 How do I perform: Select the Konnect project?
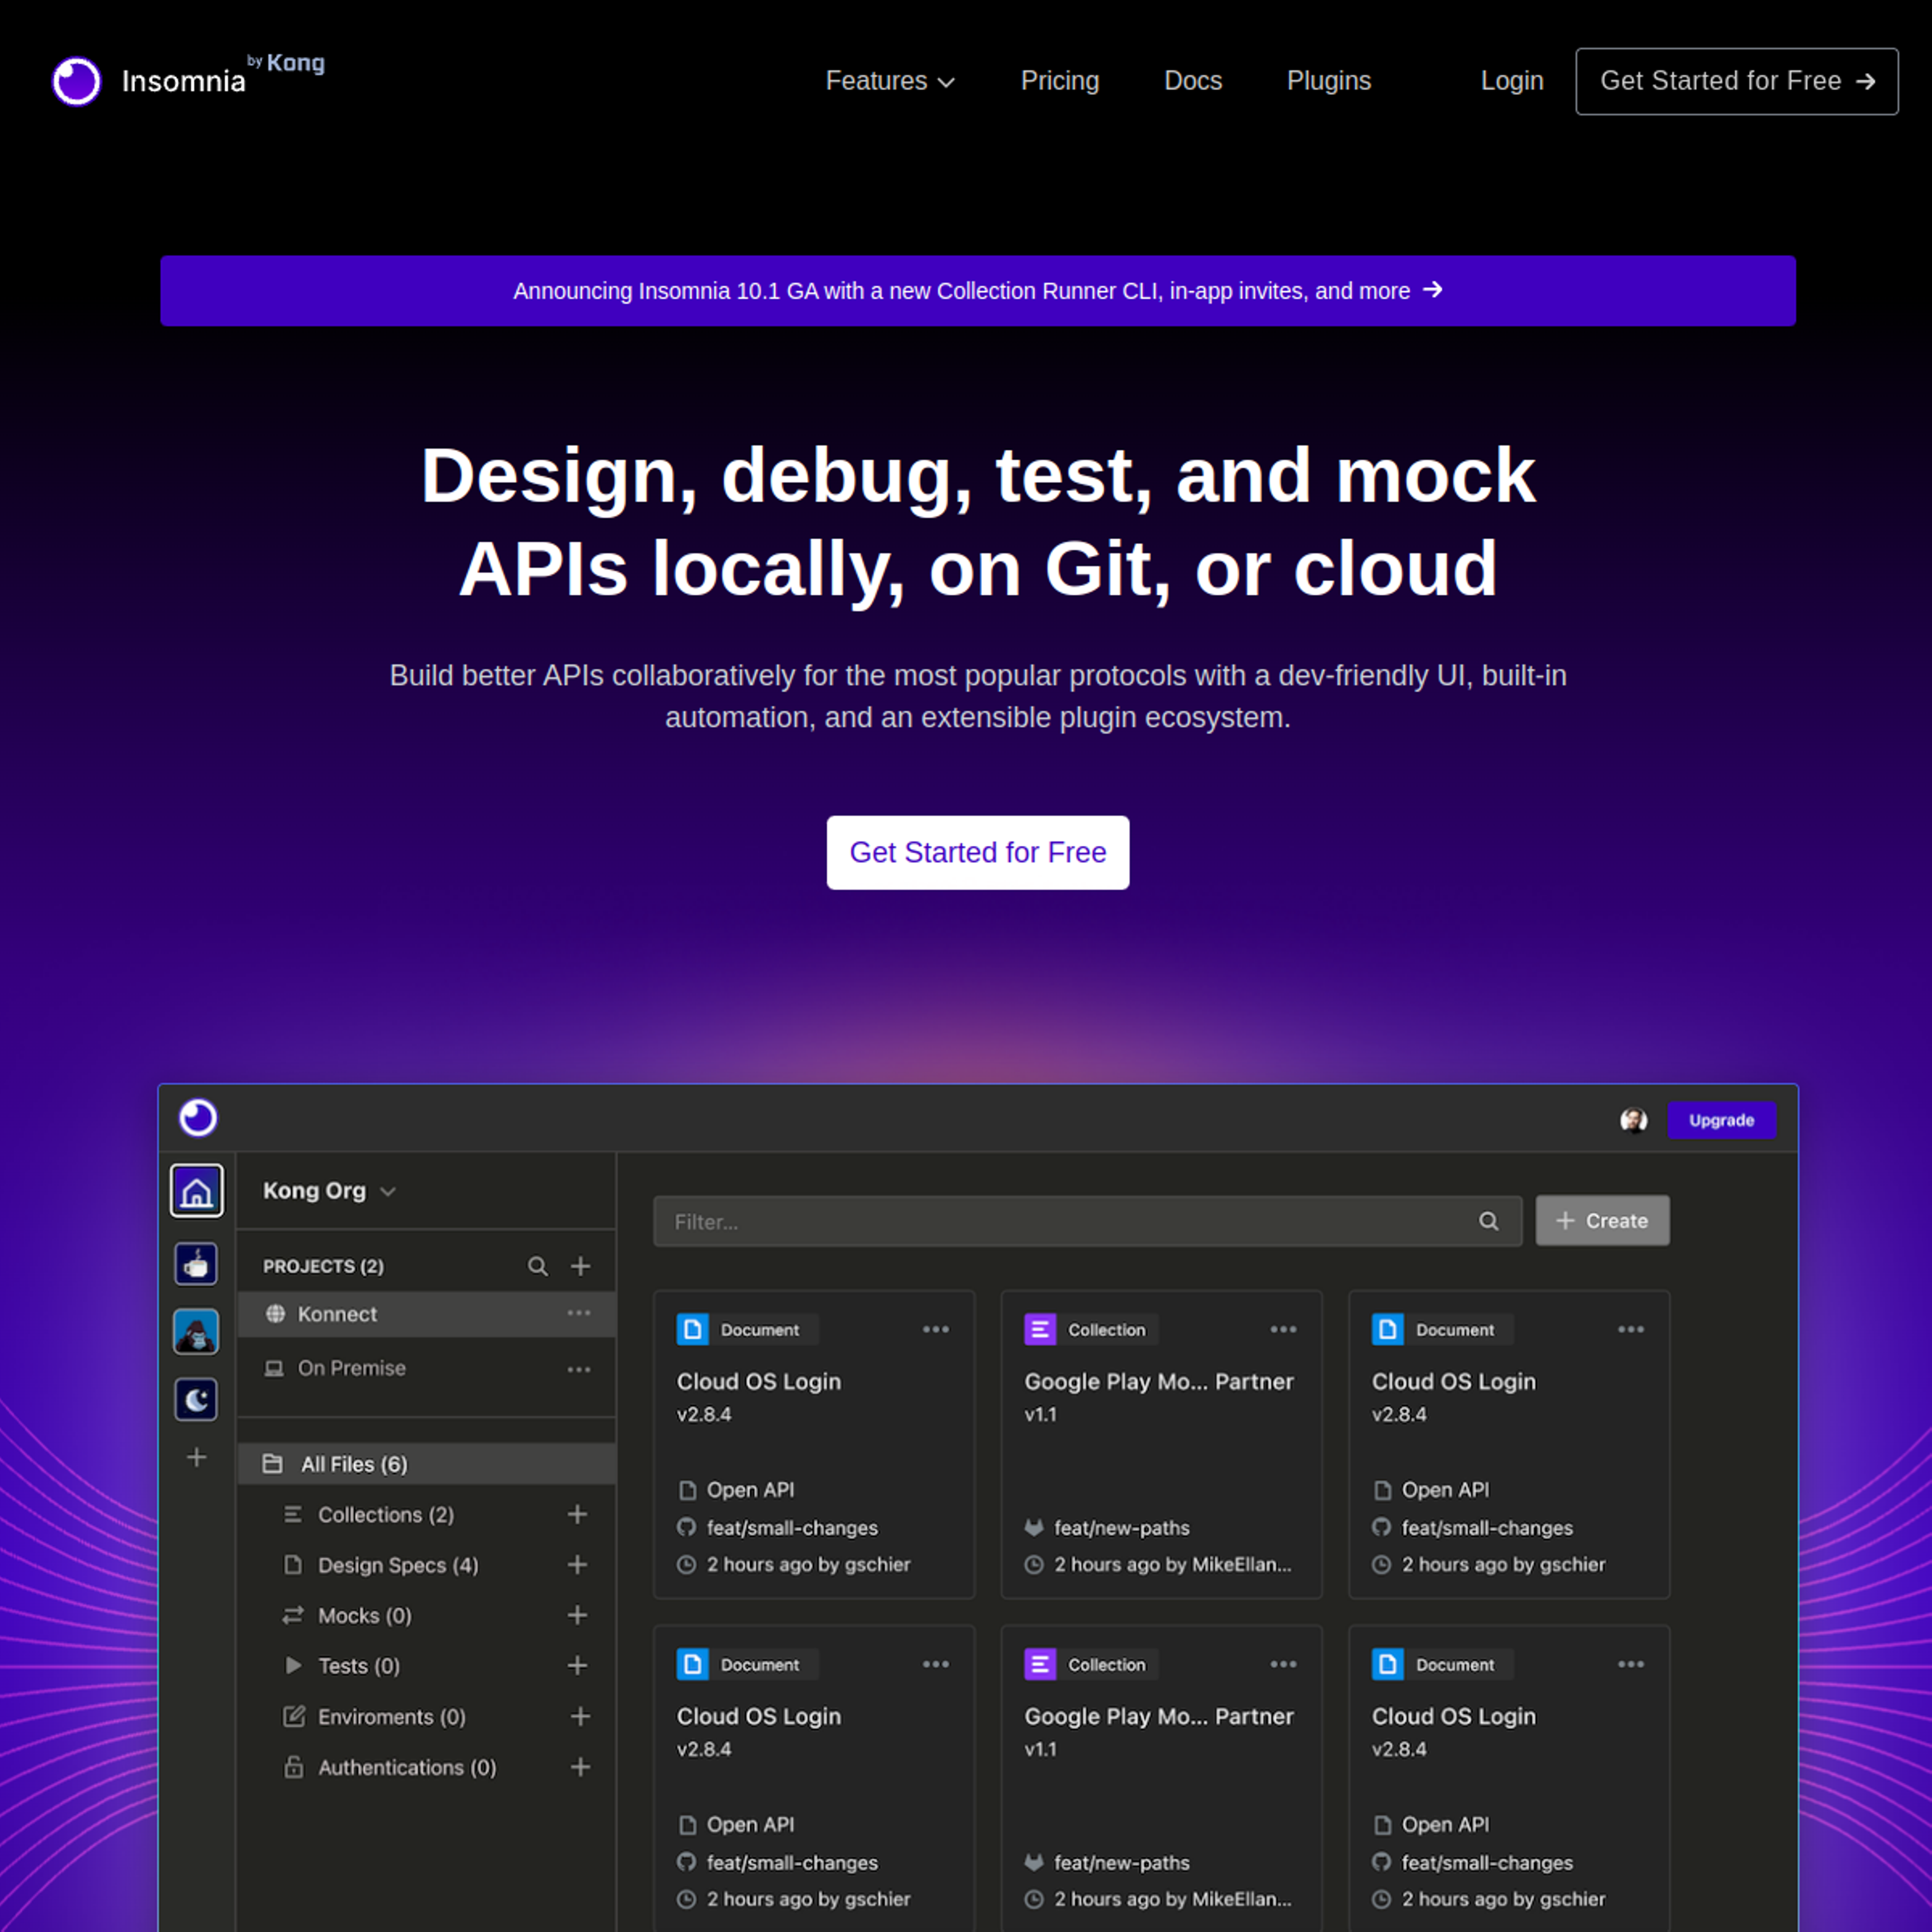tap(426, 1314)
